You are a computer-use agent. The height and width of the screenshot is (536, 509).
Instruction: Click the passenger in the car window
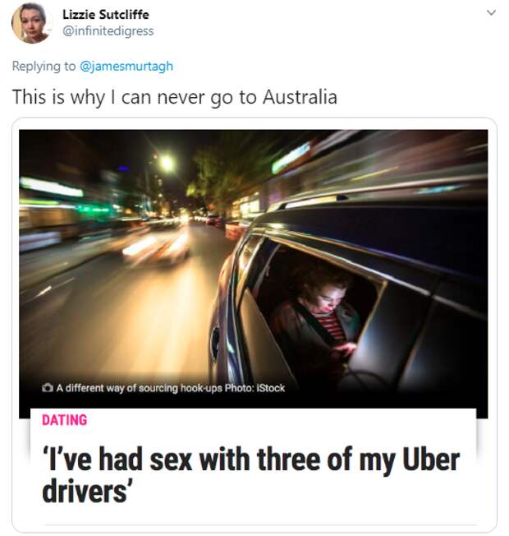(318, 318)
